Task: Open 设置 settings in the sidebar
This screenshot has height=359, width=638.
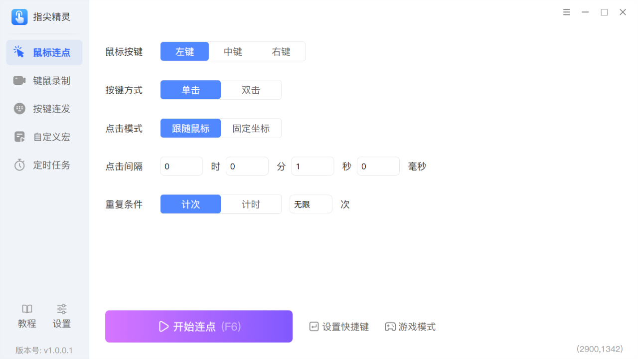Action: 62,316
